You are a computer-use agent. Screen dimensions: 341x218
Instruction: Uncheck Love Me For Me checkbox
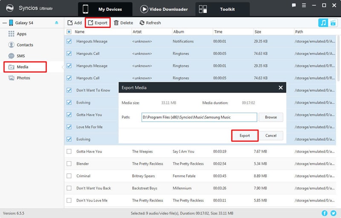point(69,127)
